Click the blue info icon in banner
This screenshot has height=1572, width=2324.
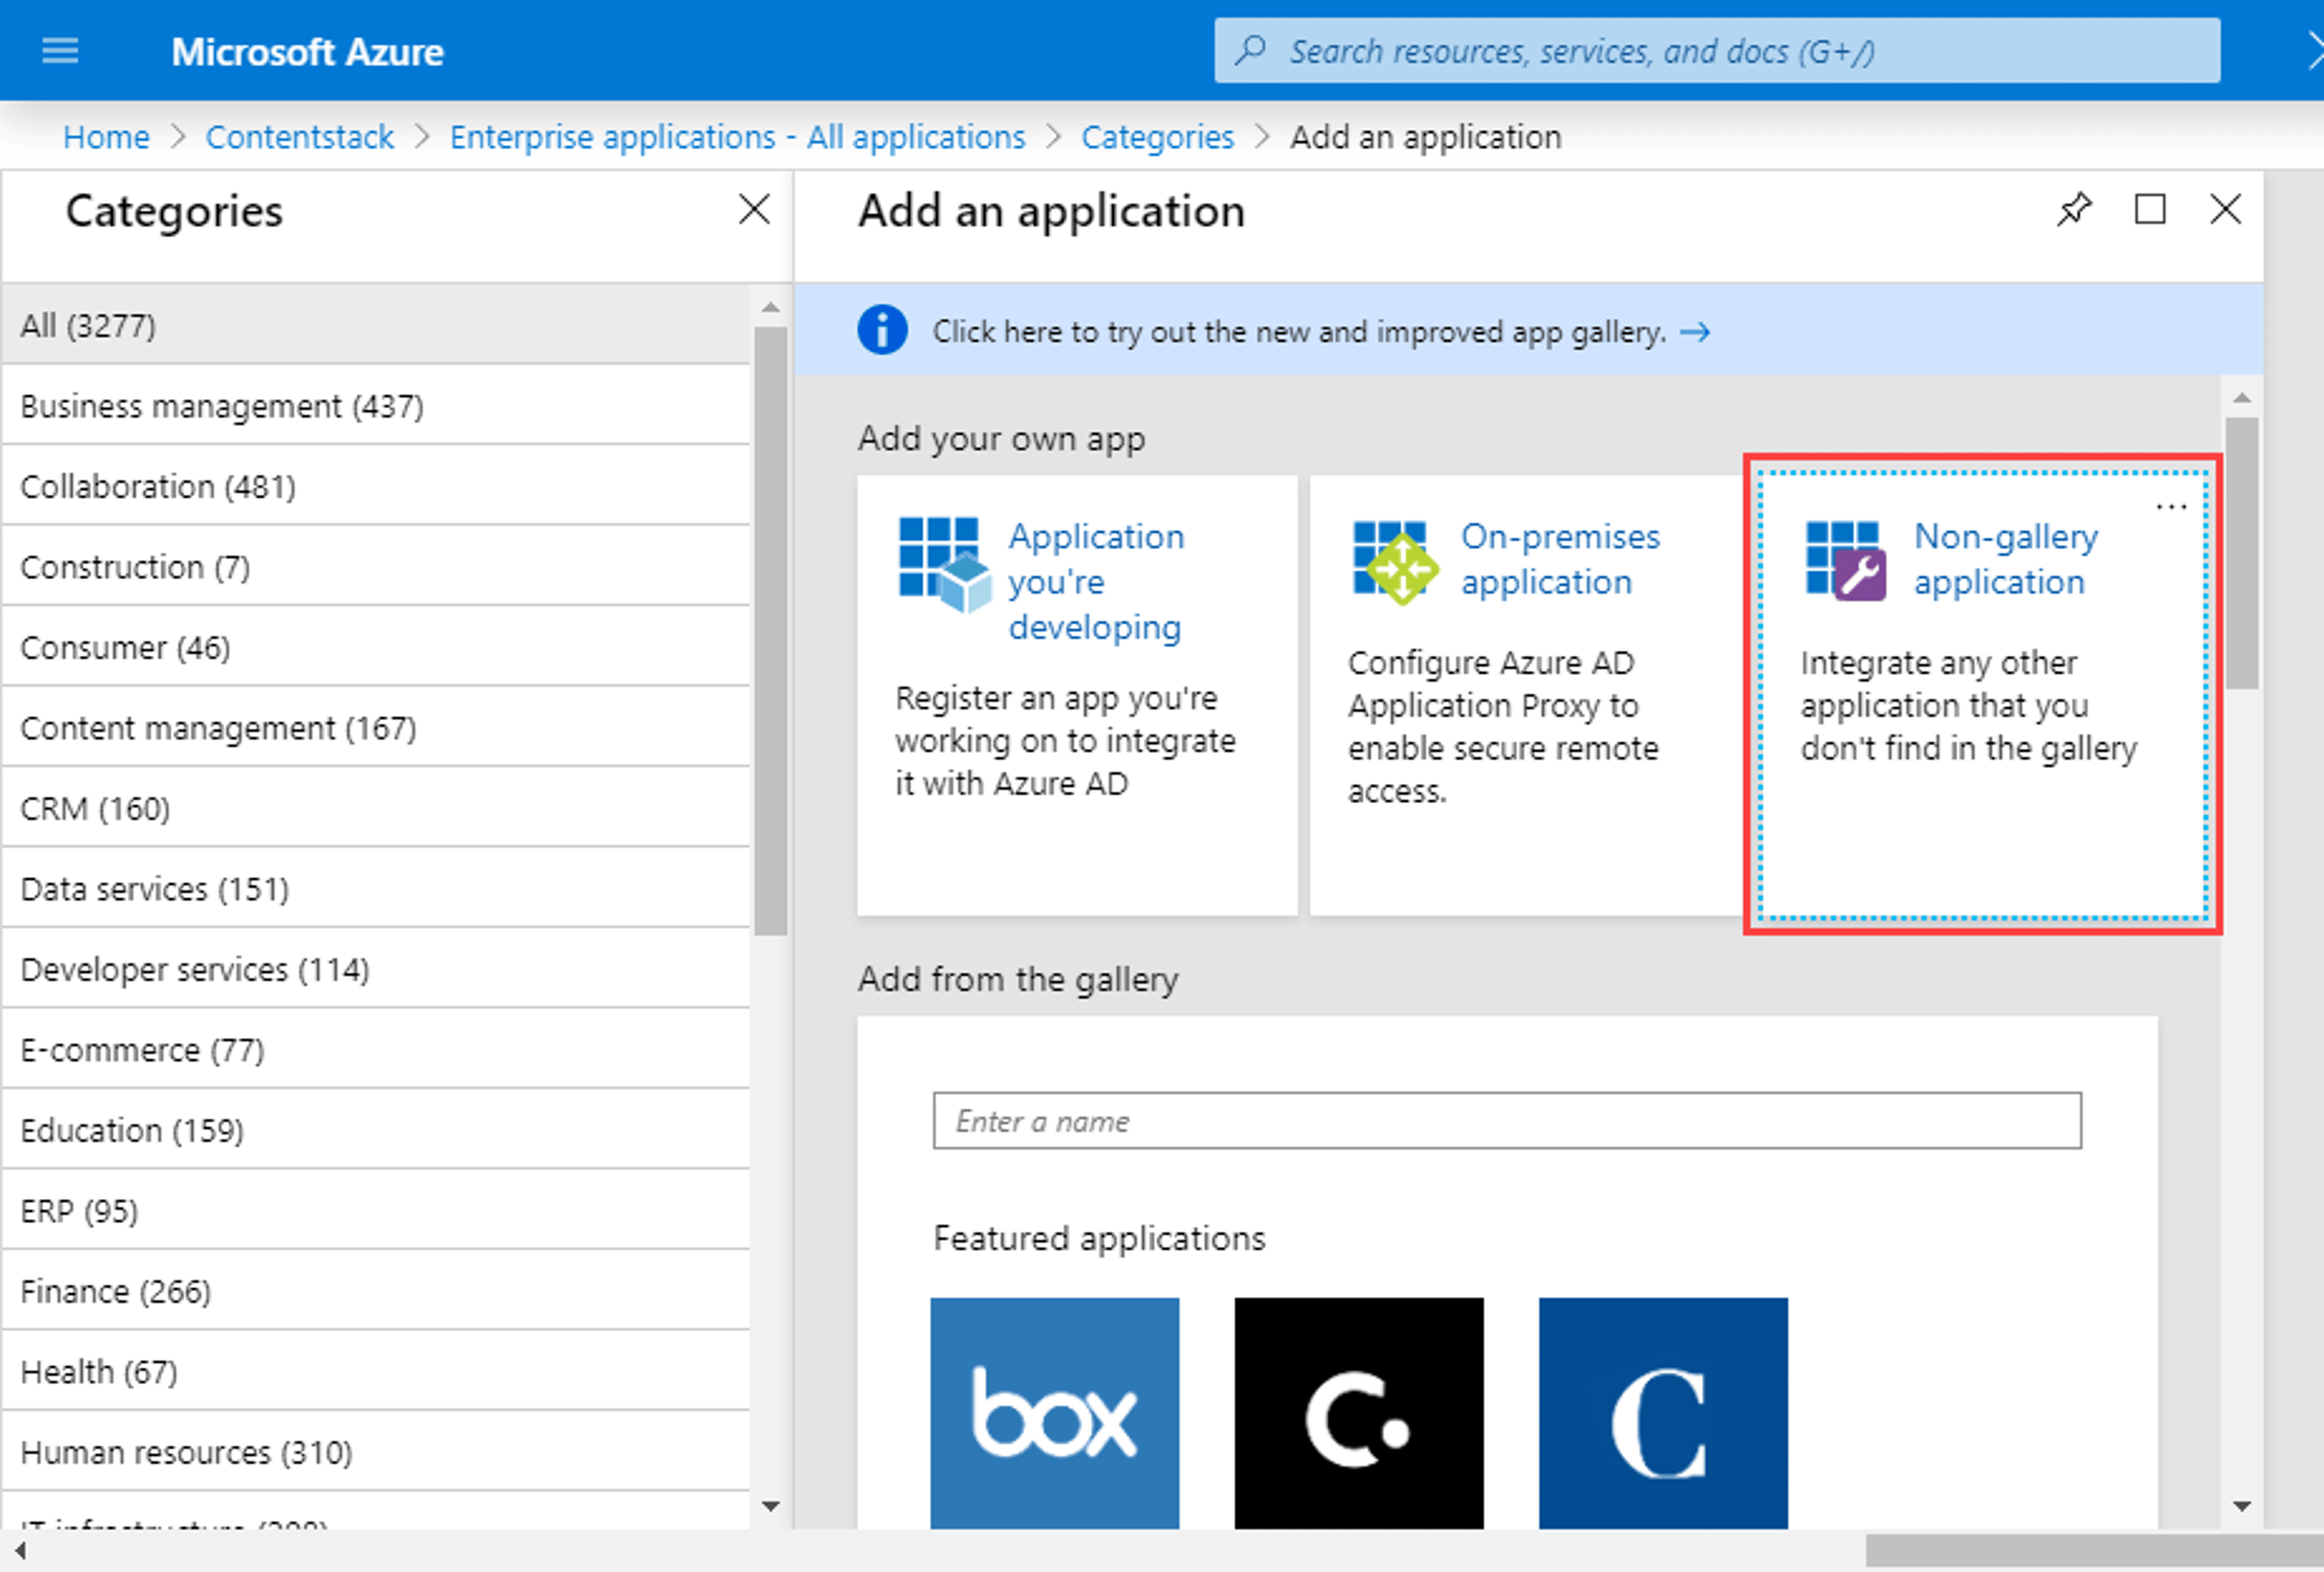coord(882,330)
